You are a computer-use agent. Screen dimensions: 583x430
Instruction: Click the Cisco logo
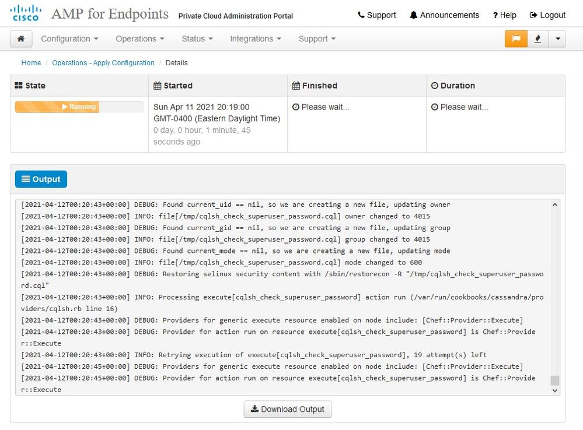[26, 13]
